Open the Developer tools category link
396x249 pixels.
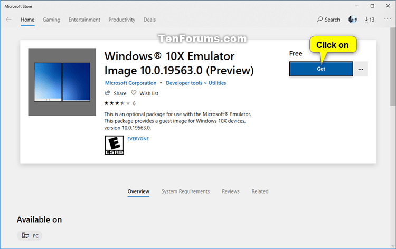[184, 83]
